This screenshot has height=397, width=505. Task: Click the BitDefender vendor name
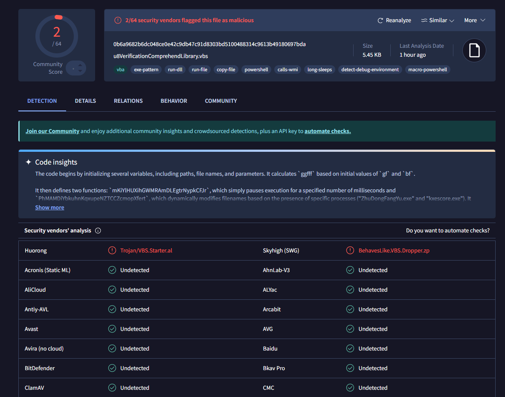tap(40, 368)
